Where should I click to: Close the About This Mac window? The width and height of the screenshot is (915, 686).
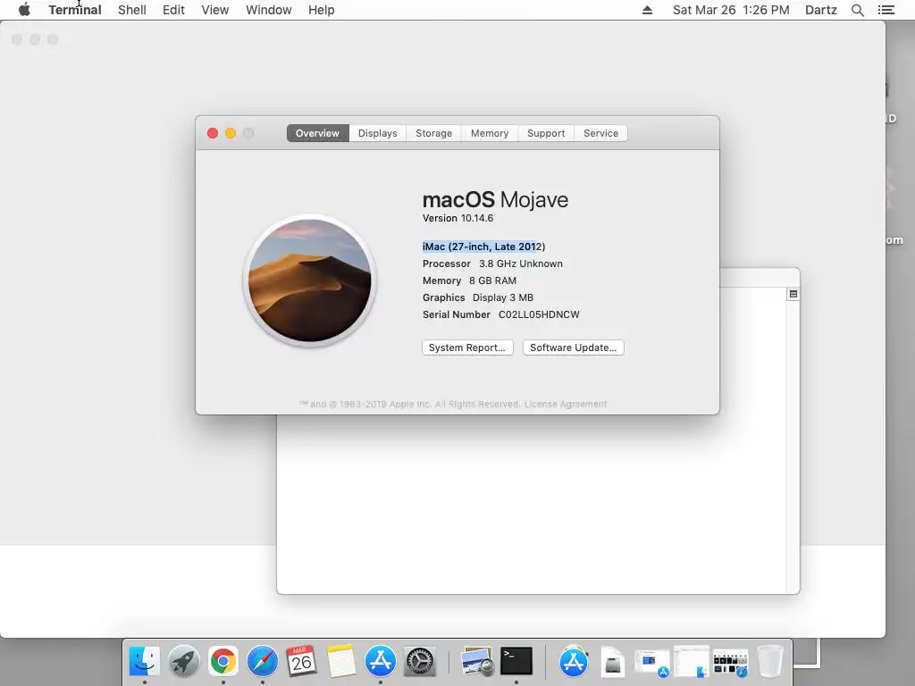[x=213, y=133]
